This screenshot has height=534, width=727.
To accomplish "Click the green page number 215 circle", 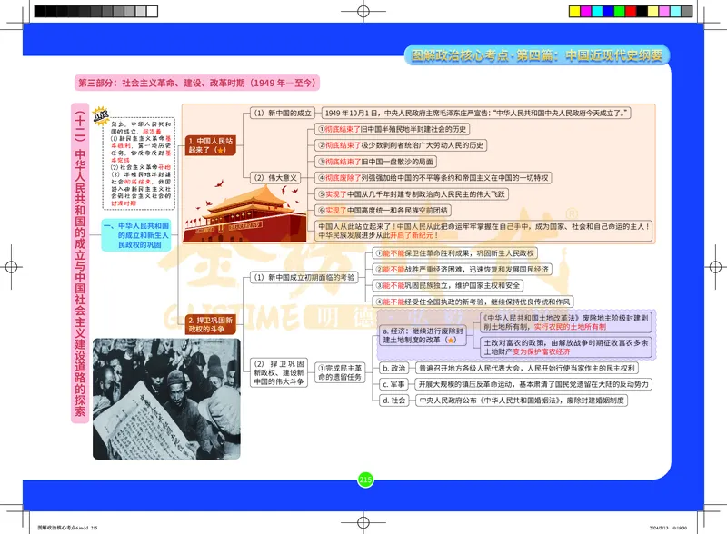I will point(366,480).
